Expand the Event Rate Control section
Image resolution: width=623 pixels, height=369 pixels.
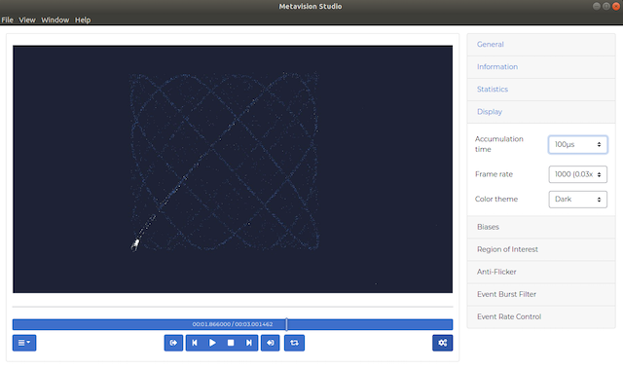coord(541,316)
